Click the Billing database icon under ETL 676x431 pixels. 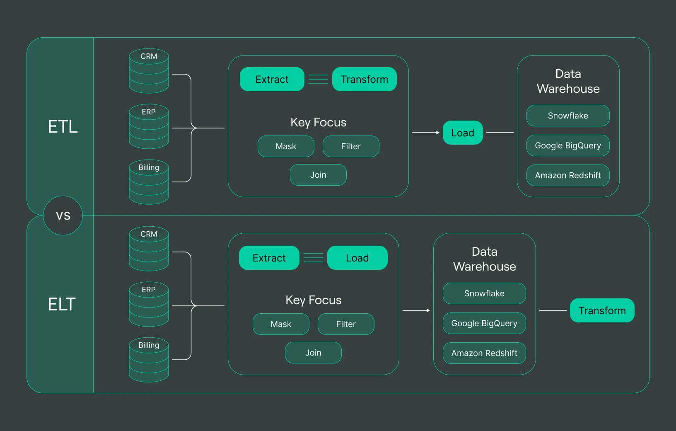coord(148,182)
